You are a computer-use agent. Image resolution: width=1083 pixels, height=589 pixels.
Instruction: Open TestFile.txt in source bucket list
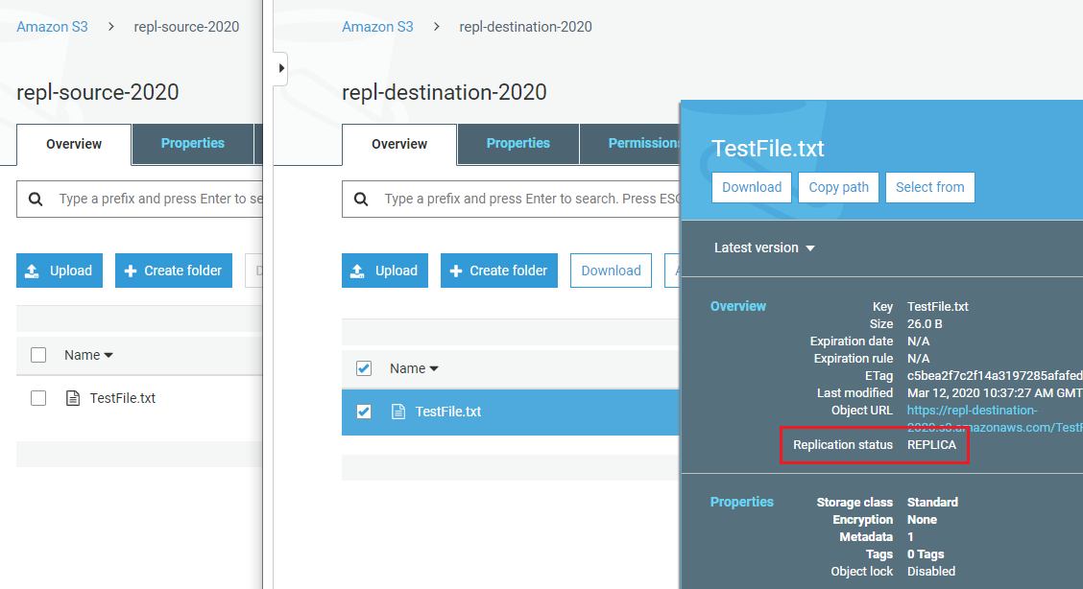click(x=122, y=399)
